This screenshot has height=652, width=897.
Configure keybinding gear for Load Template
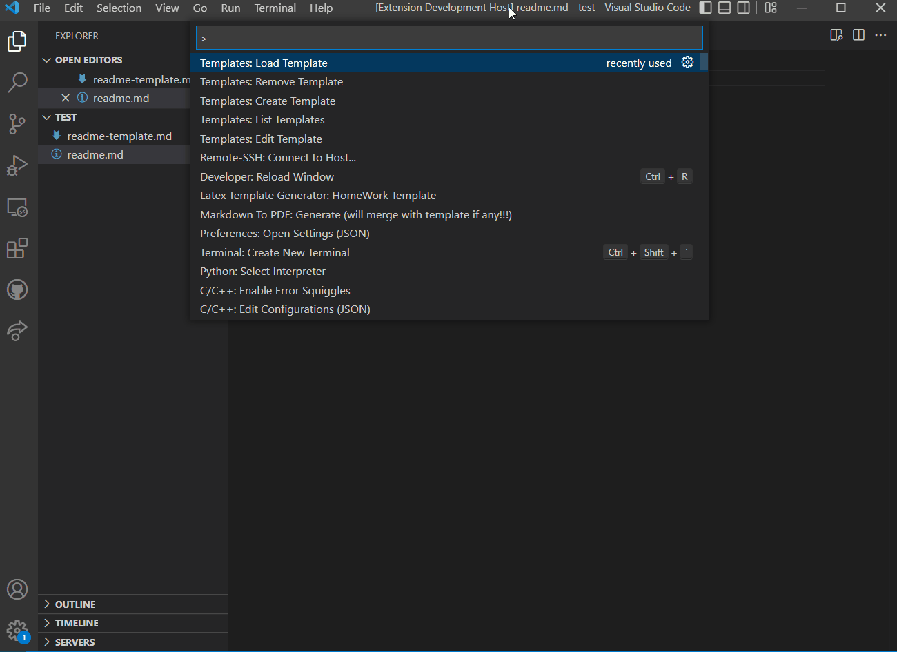coord(687,62)
